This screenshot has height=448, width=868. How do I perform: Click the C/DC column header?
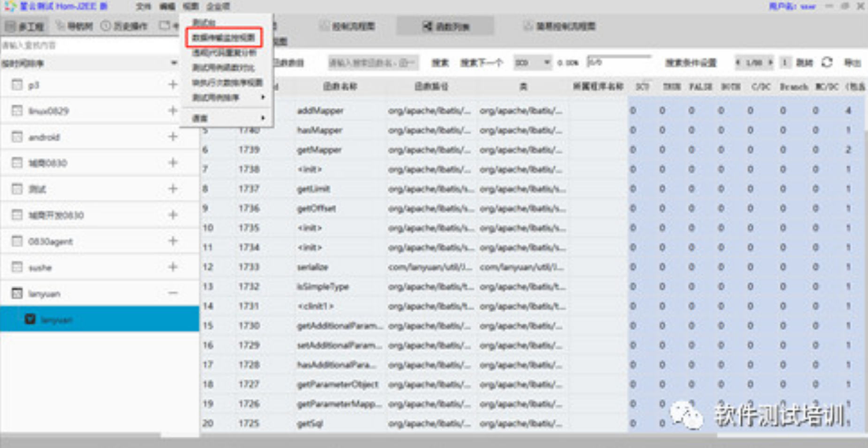(761, 87)
